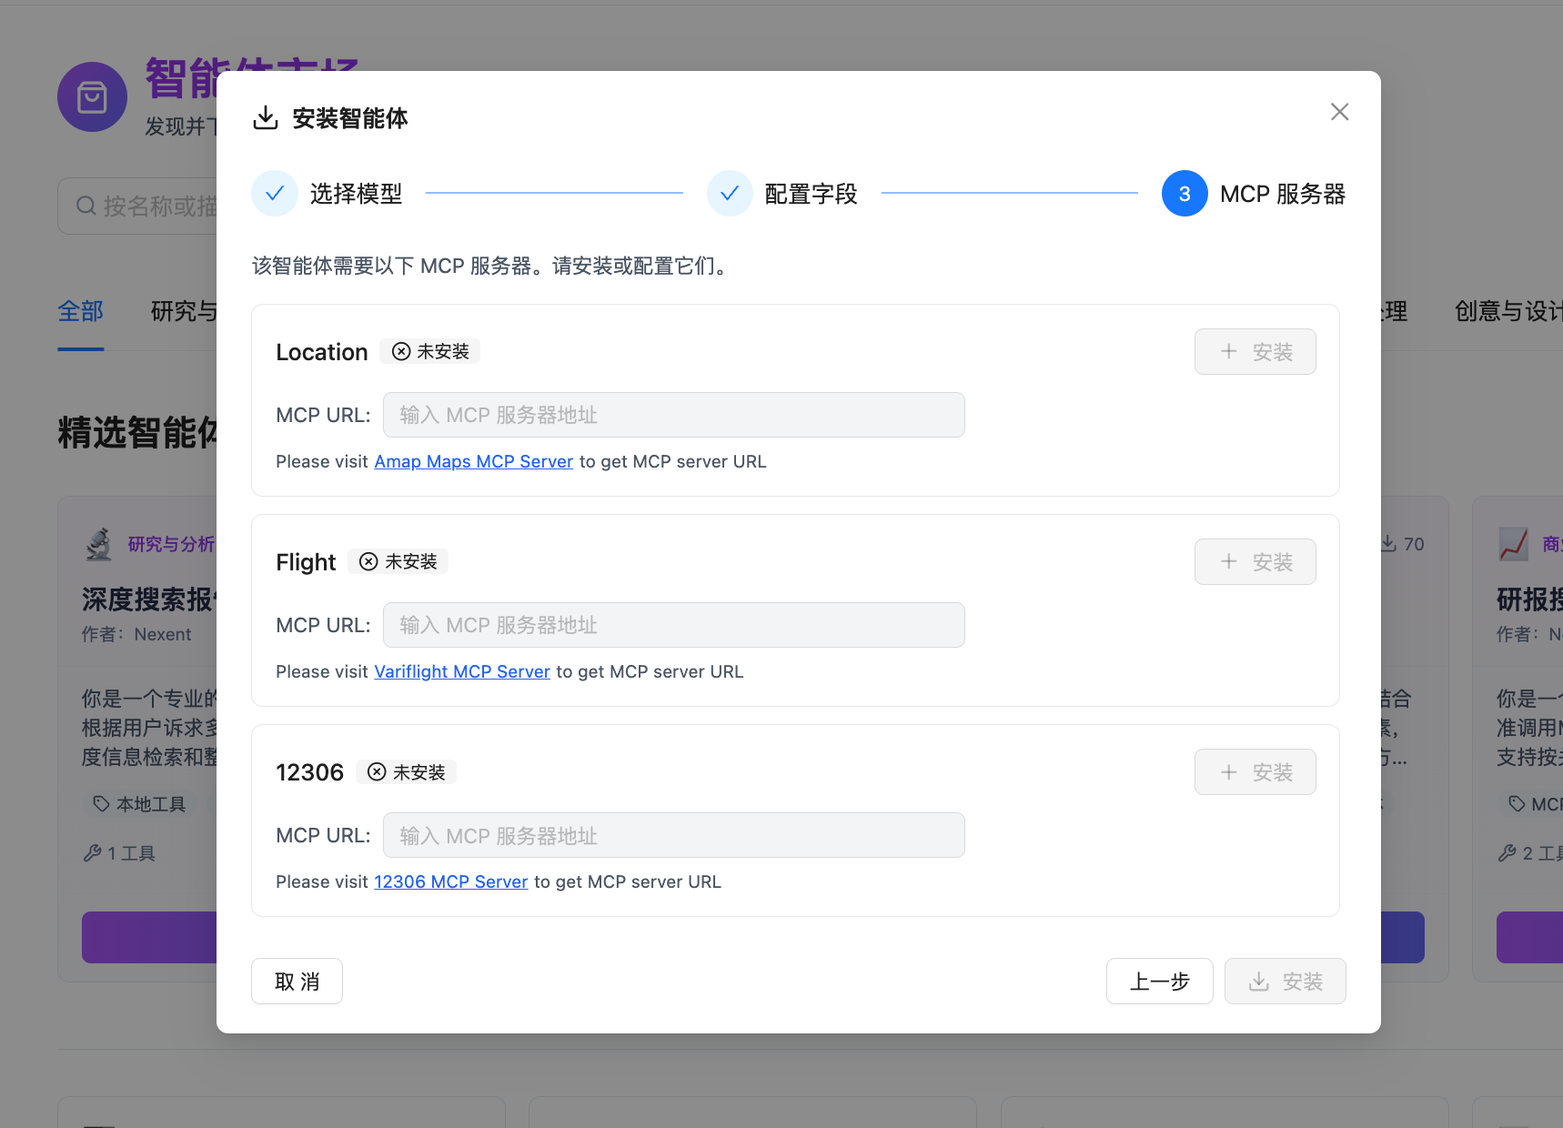
Task: Click the download icon beside 安装智能体 title
Action: (266, 118)
